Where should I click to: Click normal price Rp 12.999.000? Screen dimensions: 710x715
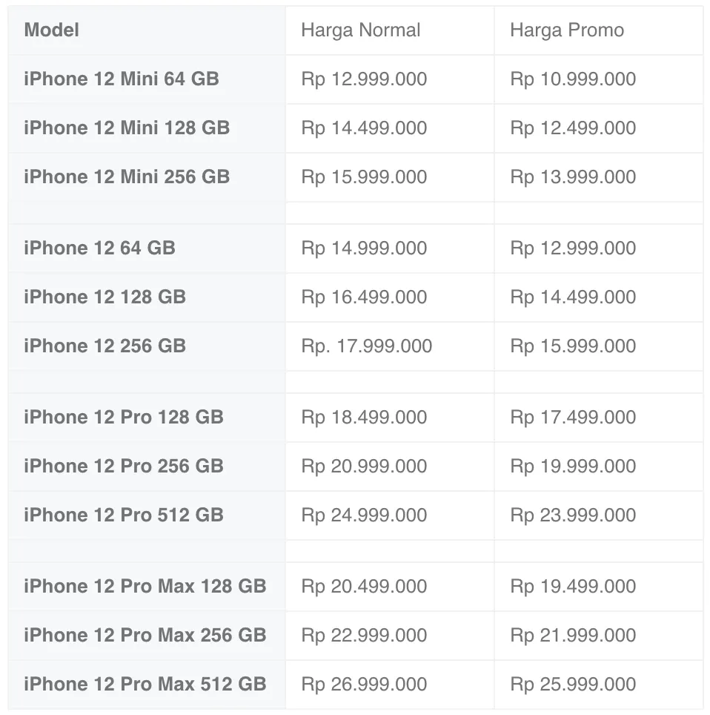[364, 79]
